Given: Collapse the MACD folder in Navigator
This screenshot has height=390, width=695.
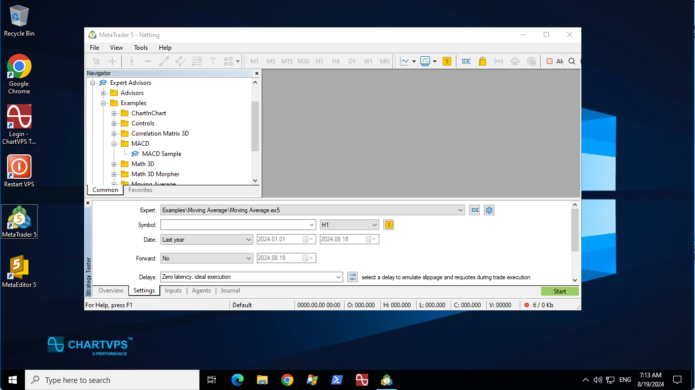Looking at the screenshot, I should pyautogui.click(x=114, y=144).
